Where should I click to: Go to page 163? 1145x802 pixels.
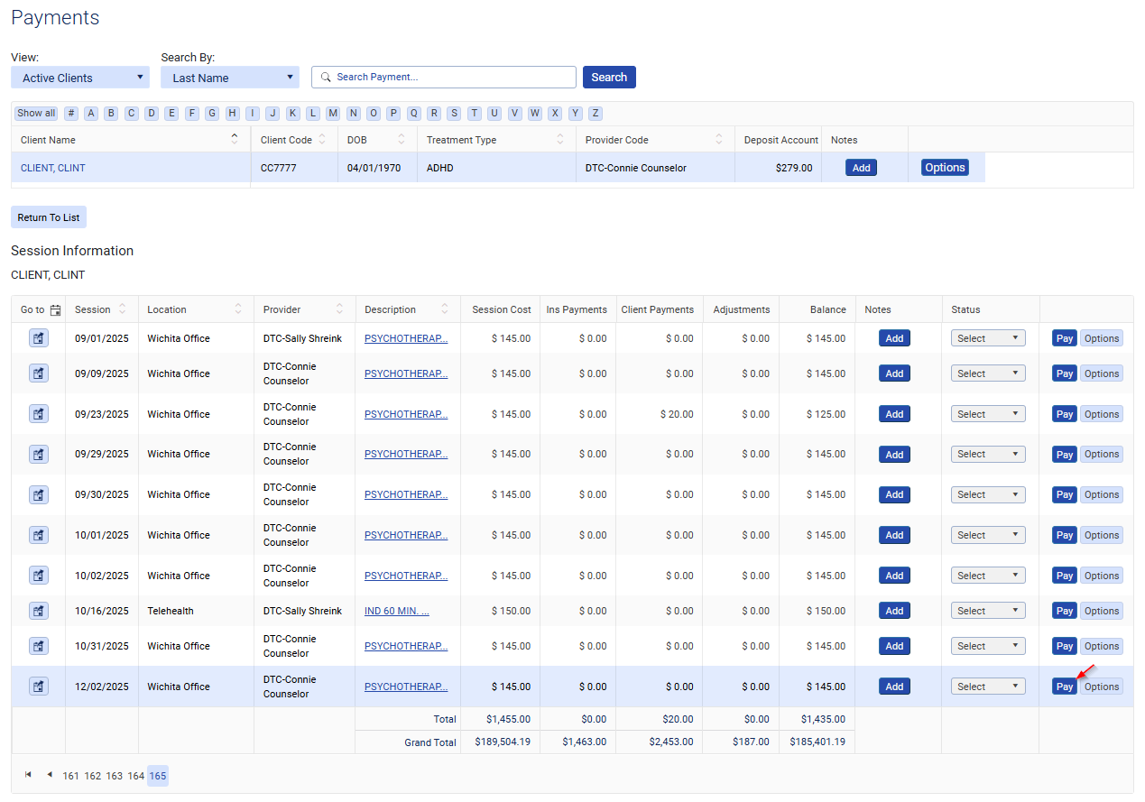point(114,776)
